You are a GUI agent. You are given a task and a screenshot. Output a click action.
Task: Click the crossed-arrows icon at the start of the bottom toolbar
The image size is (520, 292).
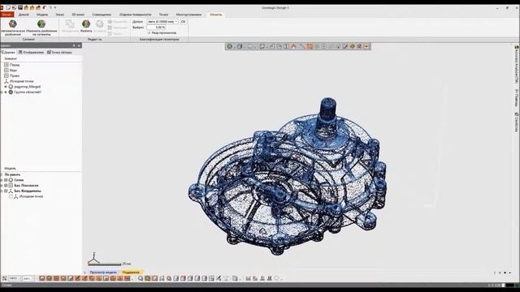4,278
